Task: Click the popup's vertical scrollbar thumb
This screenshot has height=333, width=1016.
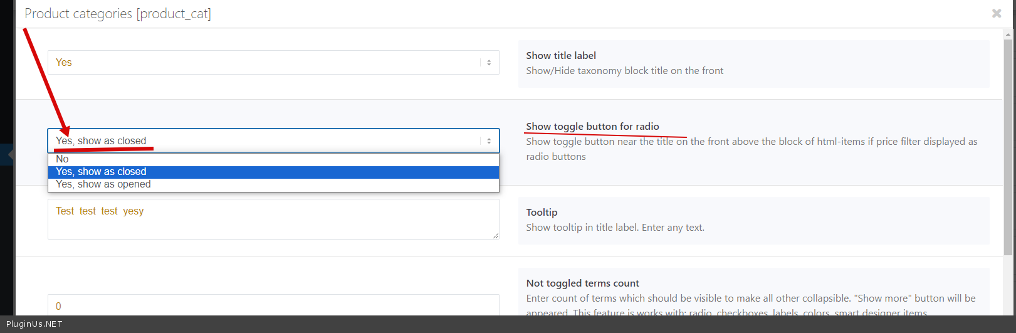Action: [x=1008, y=144]
